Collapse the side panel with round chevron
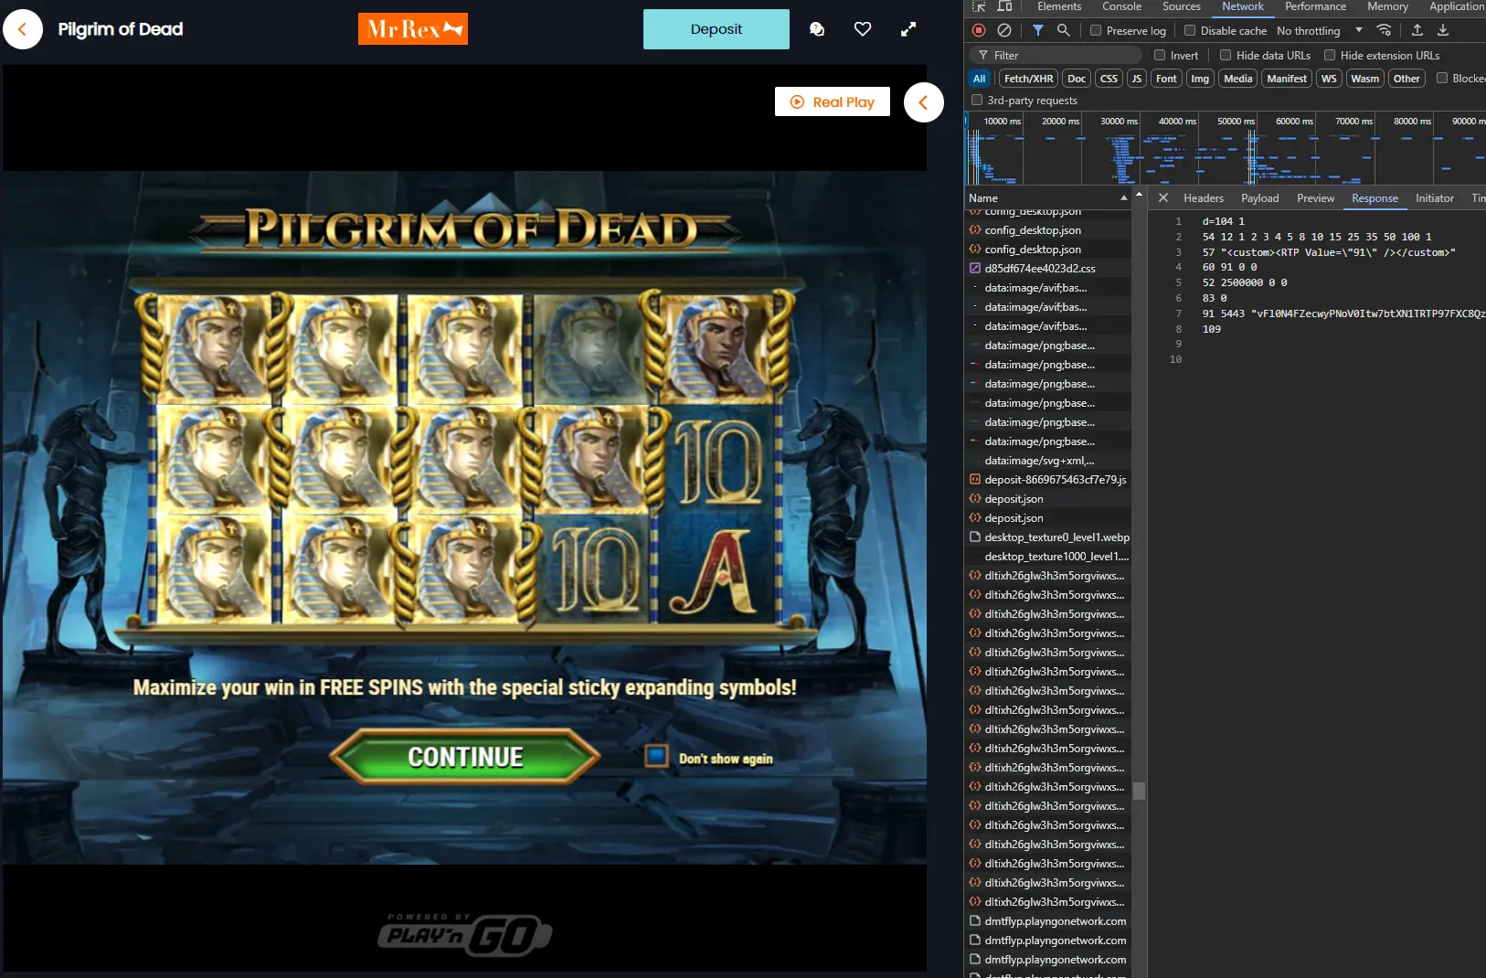The width and height of the screenshot is (1486, 978). (924, 102)
